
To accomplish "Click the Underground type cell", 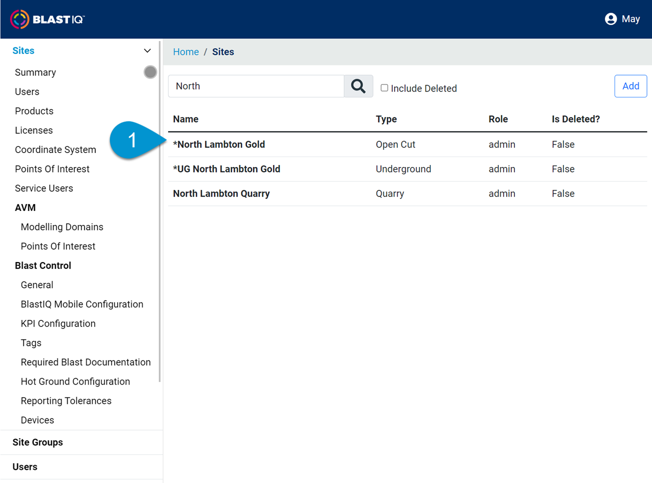I will point(403,169).
